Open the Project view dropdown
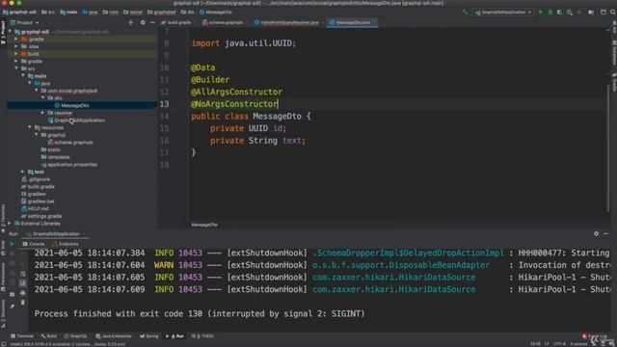 (x=25, y=23)
